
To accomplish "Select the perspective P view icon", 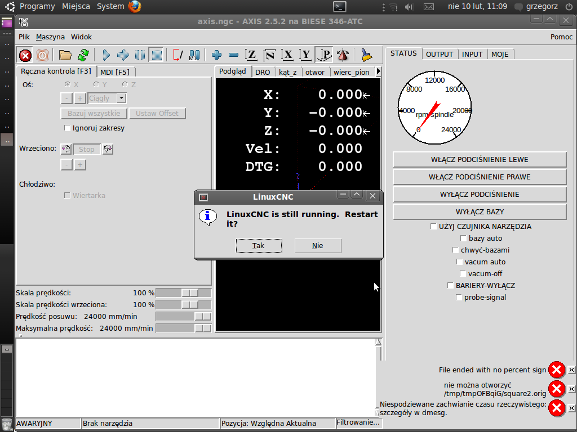I will 324,55.
